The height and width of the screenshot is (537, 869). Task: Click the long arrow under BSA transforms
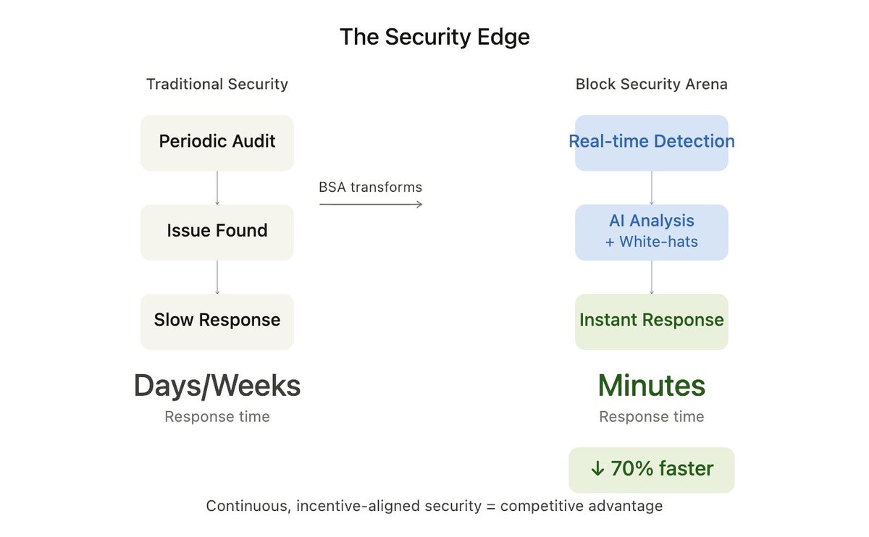[371, 205]
